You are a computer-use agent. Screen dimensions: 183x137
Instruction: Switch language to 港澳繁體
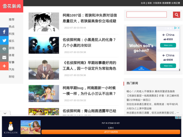[x=166, y=3]
